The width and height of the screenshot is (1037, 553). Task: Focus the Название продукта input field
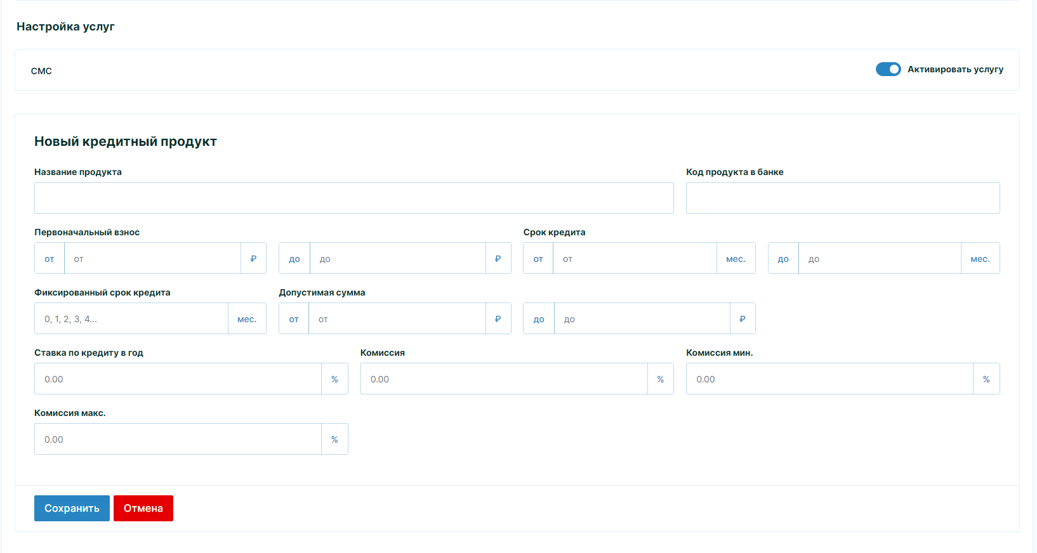tap(353, 198)
